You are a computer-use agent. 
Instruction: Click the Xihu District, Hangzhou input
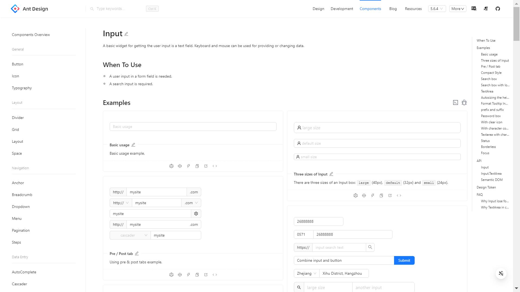coord(344,273)
